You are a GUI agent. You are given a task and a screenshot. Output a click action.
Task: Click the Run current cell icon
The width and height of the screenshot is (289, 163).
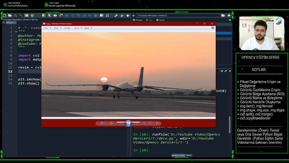click(43, 16)
